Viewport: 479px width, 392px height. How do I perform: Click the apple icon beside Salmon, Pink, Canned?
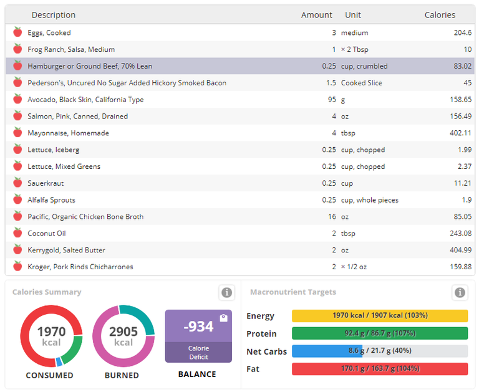[x=17, y=116]
